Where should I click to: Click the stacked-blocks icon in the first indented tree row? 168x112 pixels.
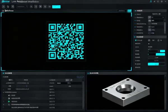[x=9, y=95]
